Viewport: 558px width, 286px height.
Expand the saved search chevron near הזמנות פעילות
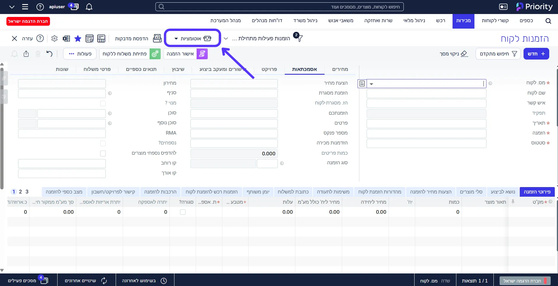click(226, 39)
